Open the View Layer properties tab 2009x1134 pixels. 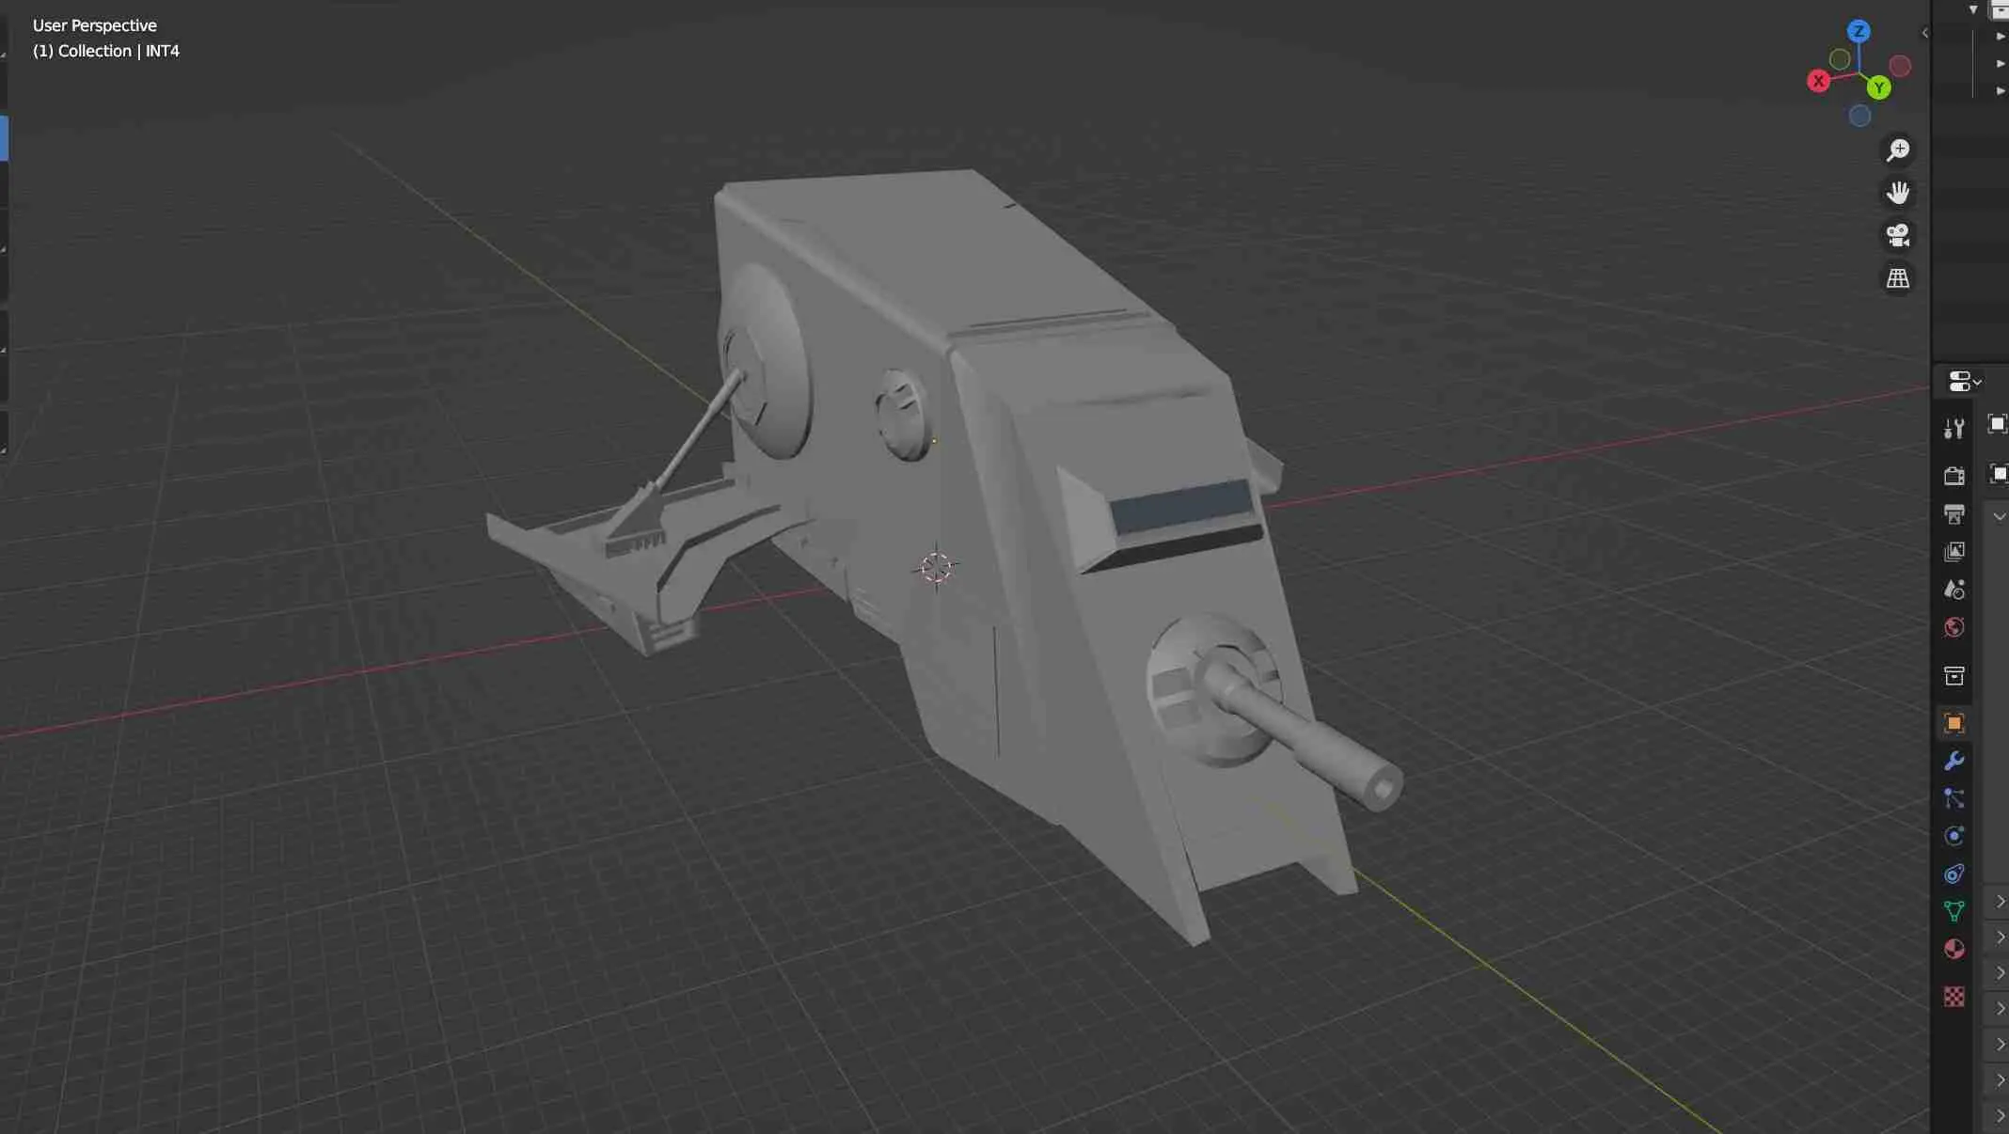1954,552
